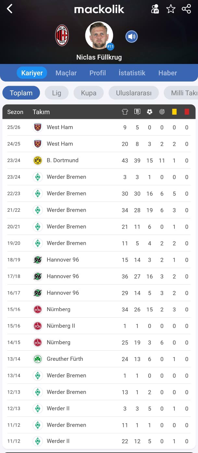This screenshot has height=453, width=198.
Task: Select the Haber tab
Action: click(167, 73)
